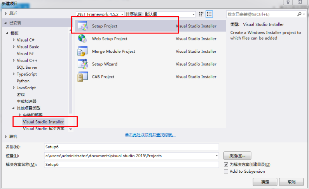Click the 解决方案名称 input field
The height and width of the screenshot is (189, 309).
[131, 165]
